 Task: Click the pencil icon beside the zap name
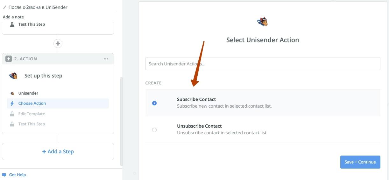pos(5,7)
